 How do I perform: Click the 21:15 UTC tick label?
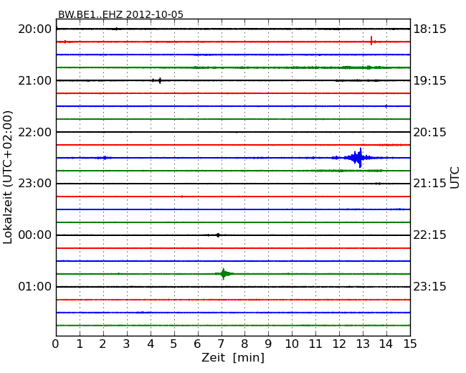coord(429,184)
